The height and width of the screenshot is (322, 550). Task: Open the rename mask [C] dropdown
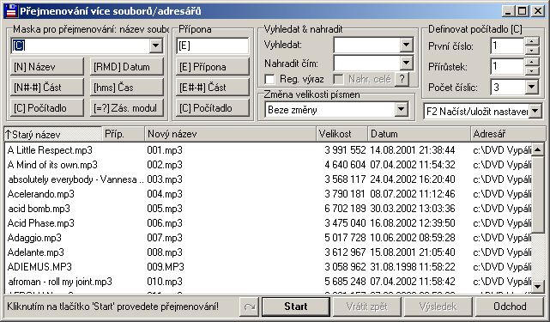coord(156,46)
